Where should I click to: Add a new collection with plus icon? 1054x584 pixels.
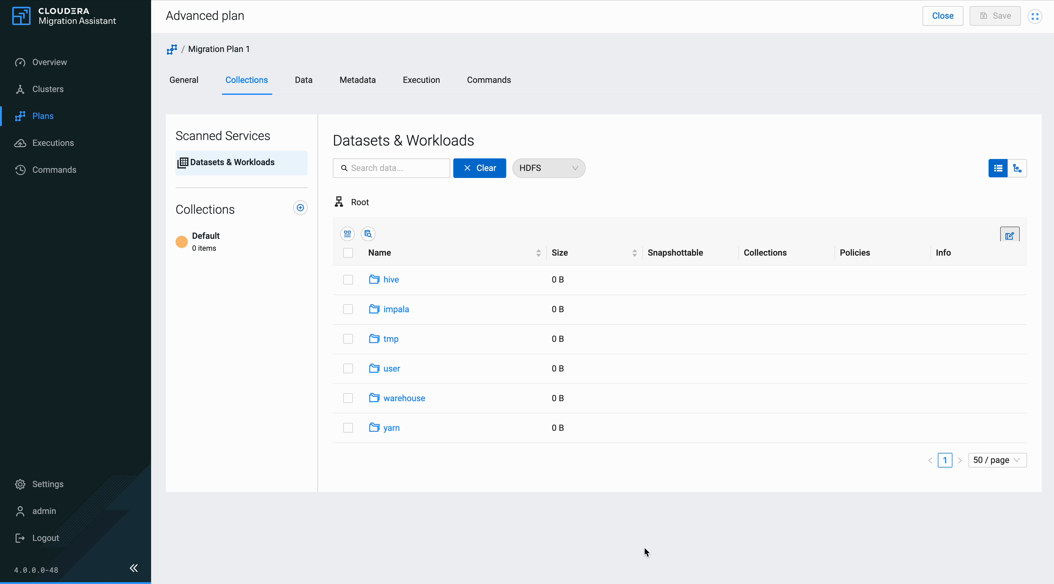[x=300, y=208]
